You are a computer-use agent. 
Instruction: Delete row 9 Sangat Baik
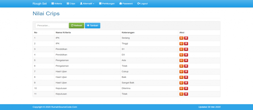[x=186, y=83]
